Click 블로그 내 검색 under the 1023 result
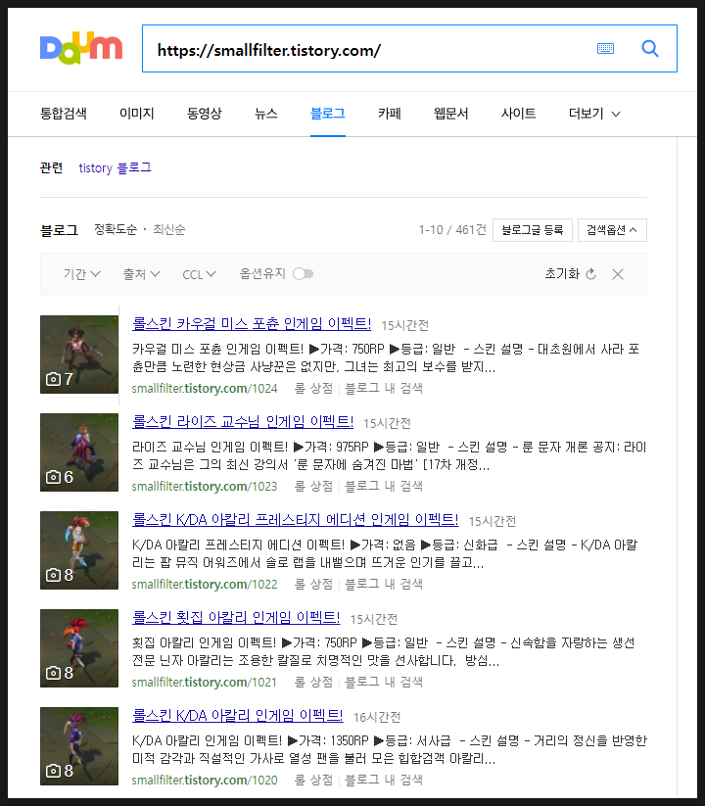Viewport: 705px width, 806px height. pyautogui.click(x=384, y=486)
